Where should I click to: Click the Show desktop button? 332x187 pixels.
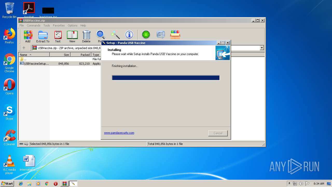[x=329, y=184]
